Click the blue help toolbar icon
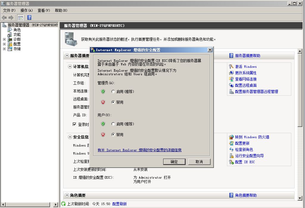The image size is (305, 208). coord(29,18)
